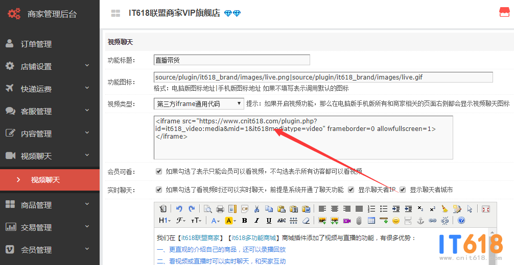Image resolution: width=514 pixels, height=265 pixels.
Task: Click the store icon at top right
Action: (504, 13)
